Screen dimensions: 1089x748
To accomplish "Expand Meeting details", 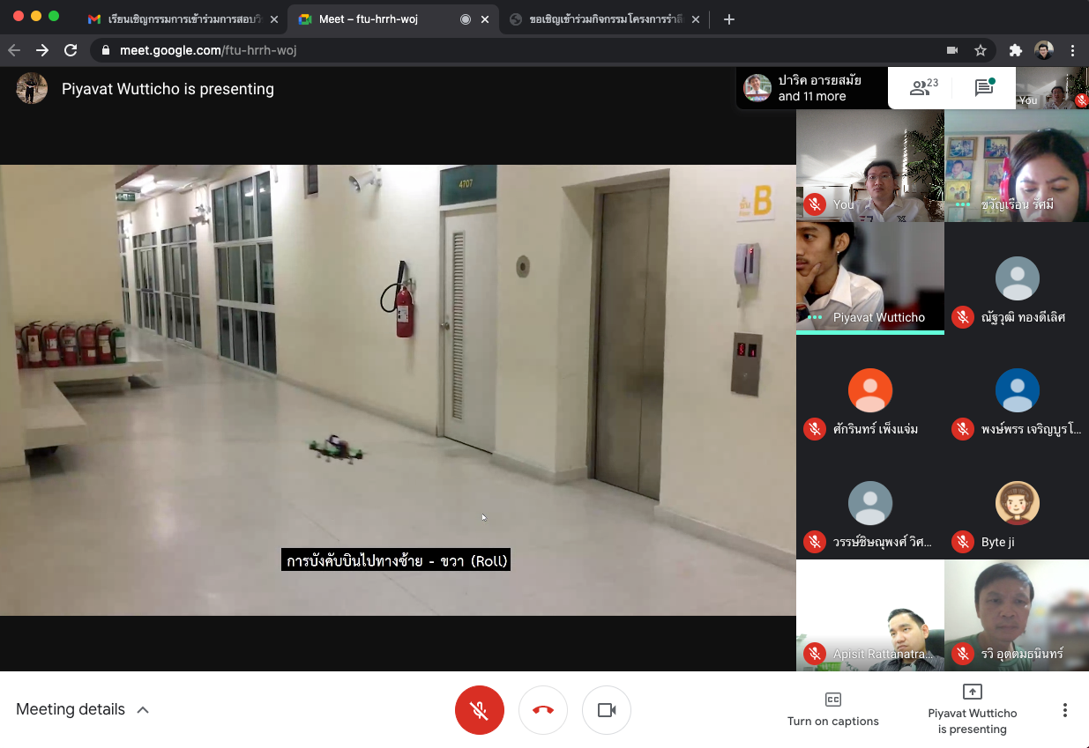I will click(x=82, y=710).
